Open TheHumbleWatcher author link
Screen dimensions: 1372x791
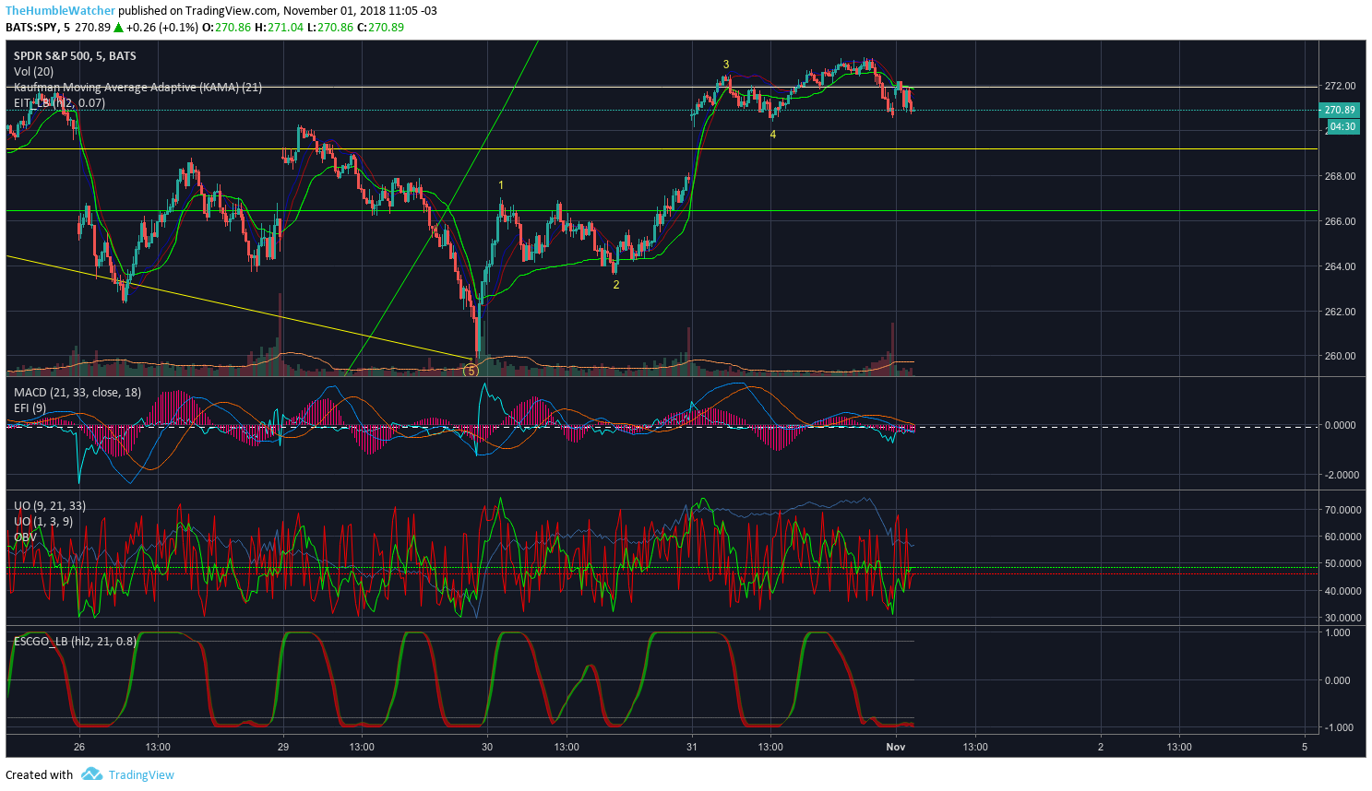point(61,11)
